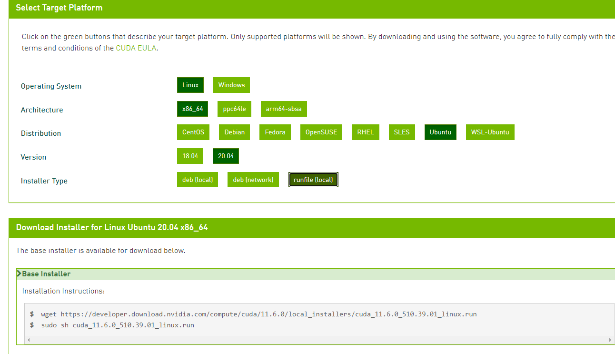615x354 pixels.
Task: Click the Installation Instructions text
Action: [63, 291]
